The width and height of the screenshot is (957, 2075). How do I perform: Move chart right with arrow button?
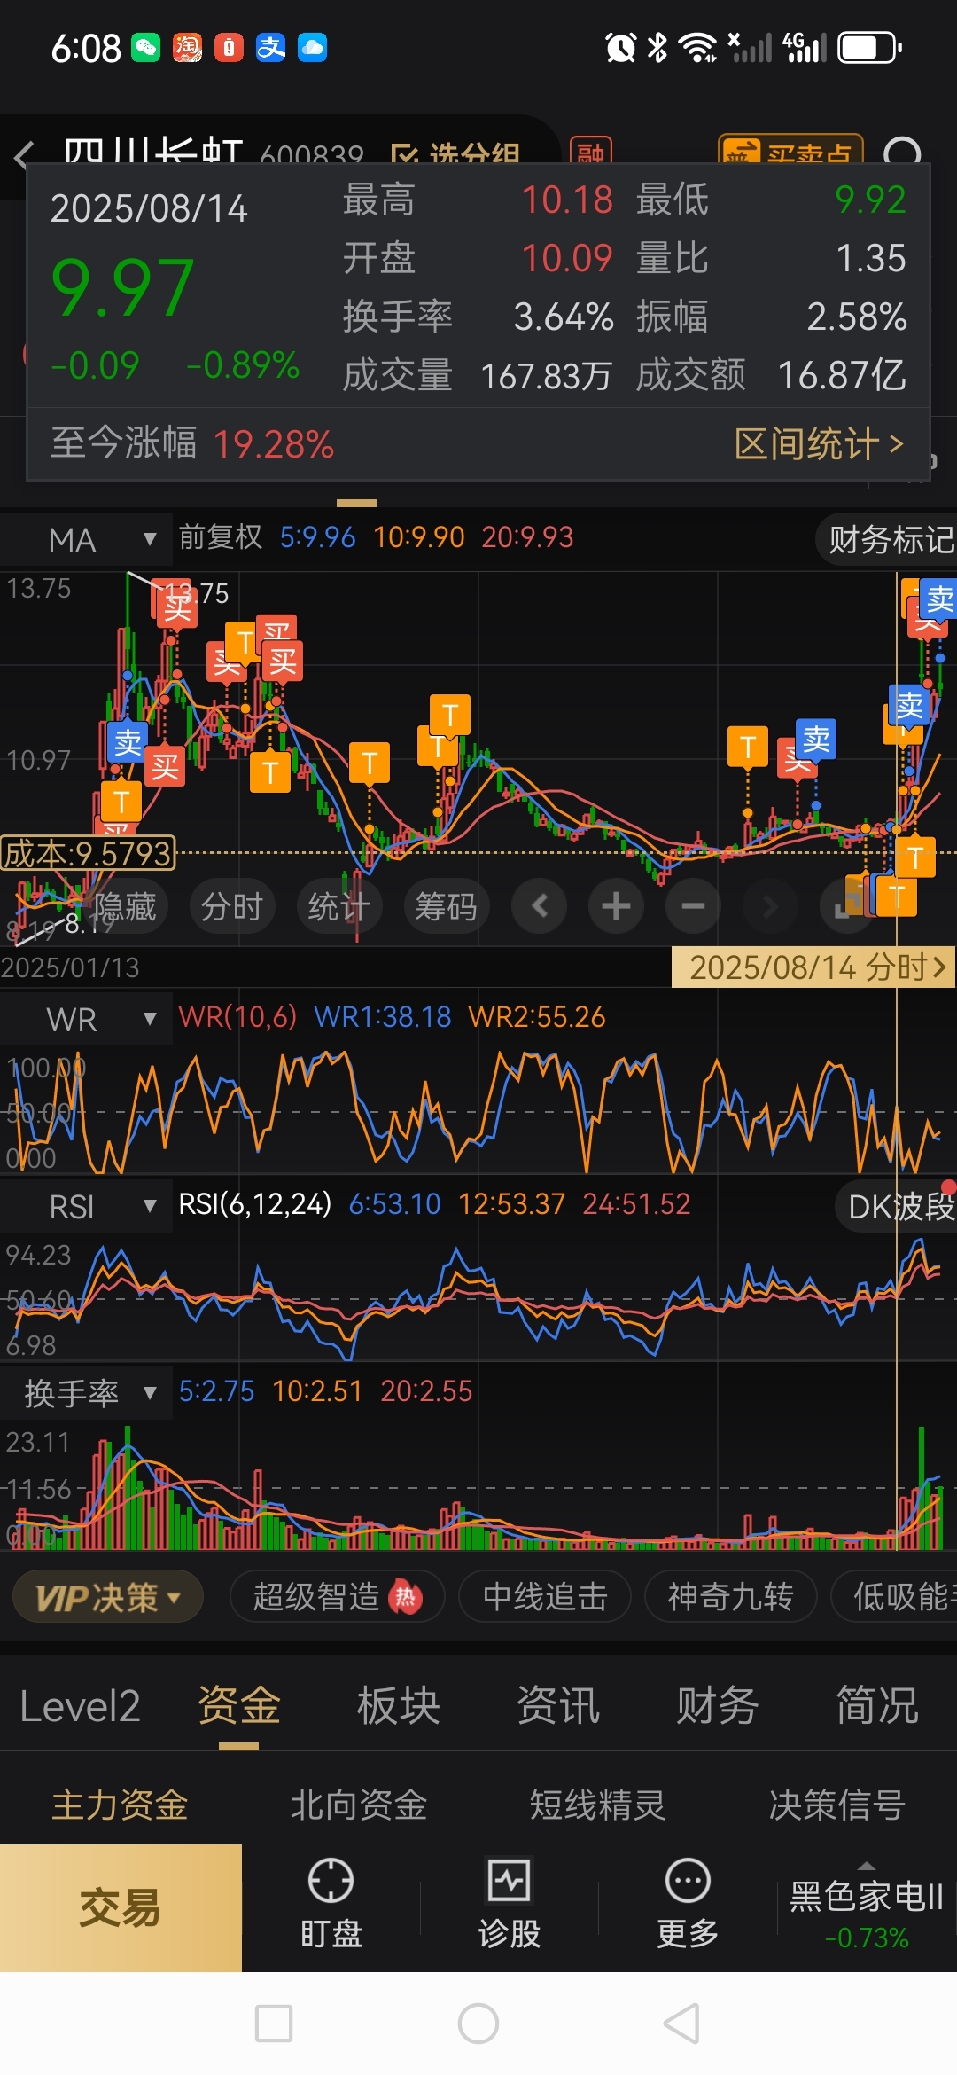[770, 906]
